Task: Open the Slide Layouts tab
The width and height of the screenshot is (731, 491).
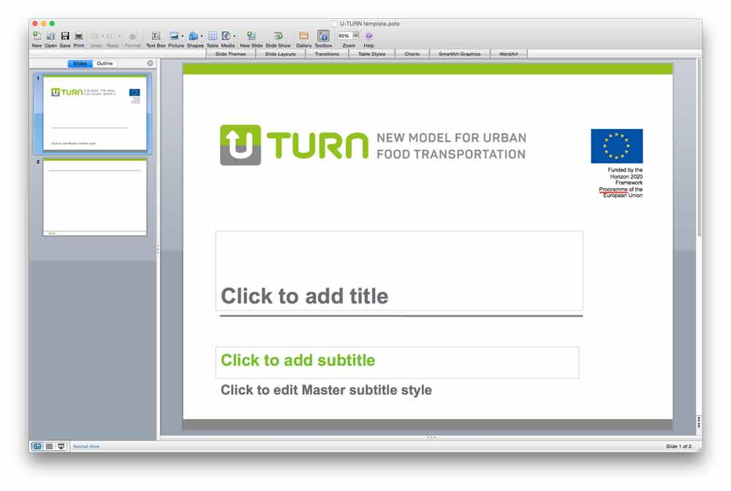Action: pos(280,54)
